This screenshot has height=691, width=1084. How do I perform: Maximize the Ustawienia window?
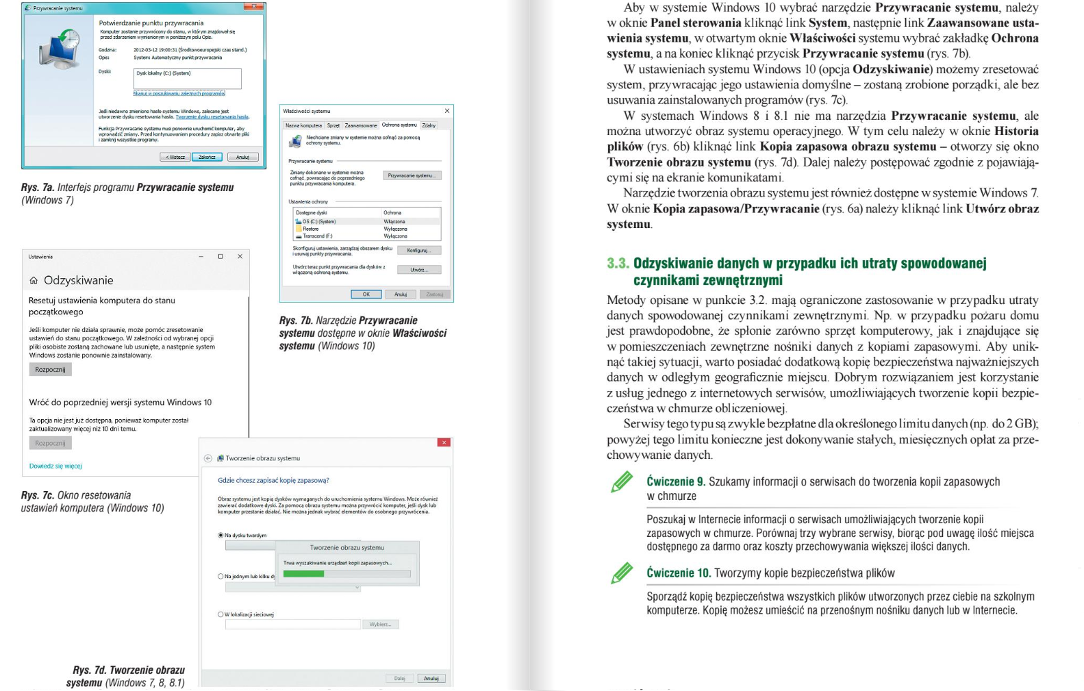tap(220, 257)
